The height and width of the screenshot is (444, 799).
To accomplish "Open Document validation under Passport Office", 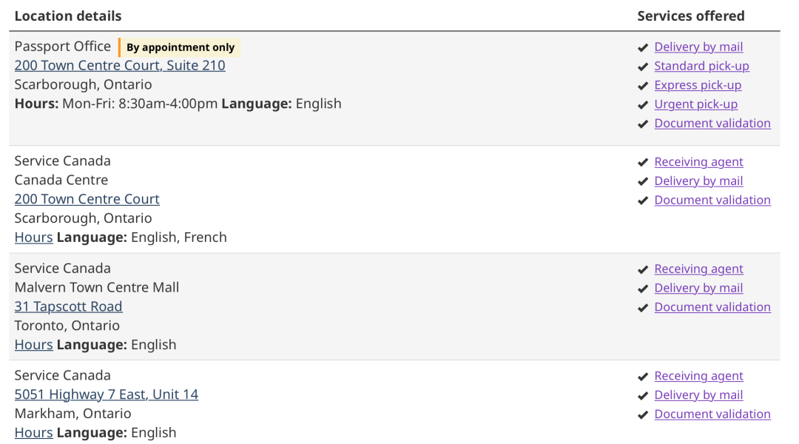I will tap(712, 124).
